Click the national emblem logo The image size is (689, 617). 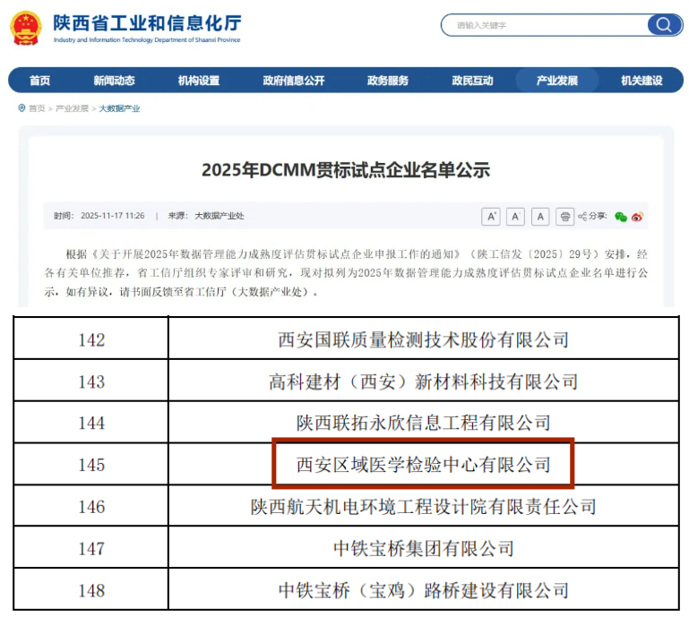click(25, 29)
